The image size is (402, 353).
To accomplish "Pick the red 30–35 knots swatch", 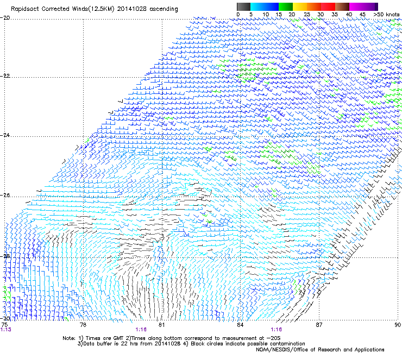I will pyautogui.click(x=328, y=7).
